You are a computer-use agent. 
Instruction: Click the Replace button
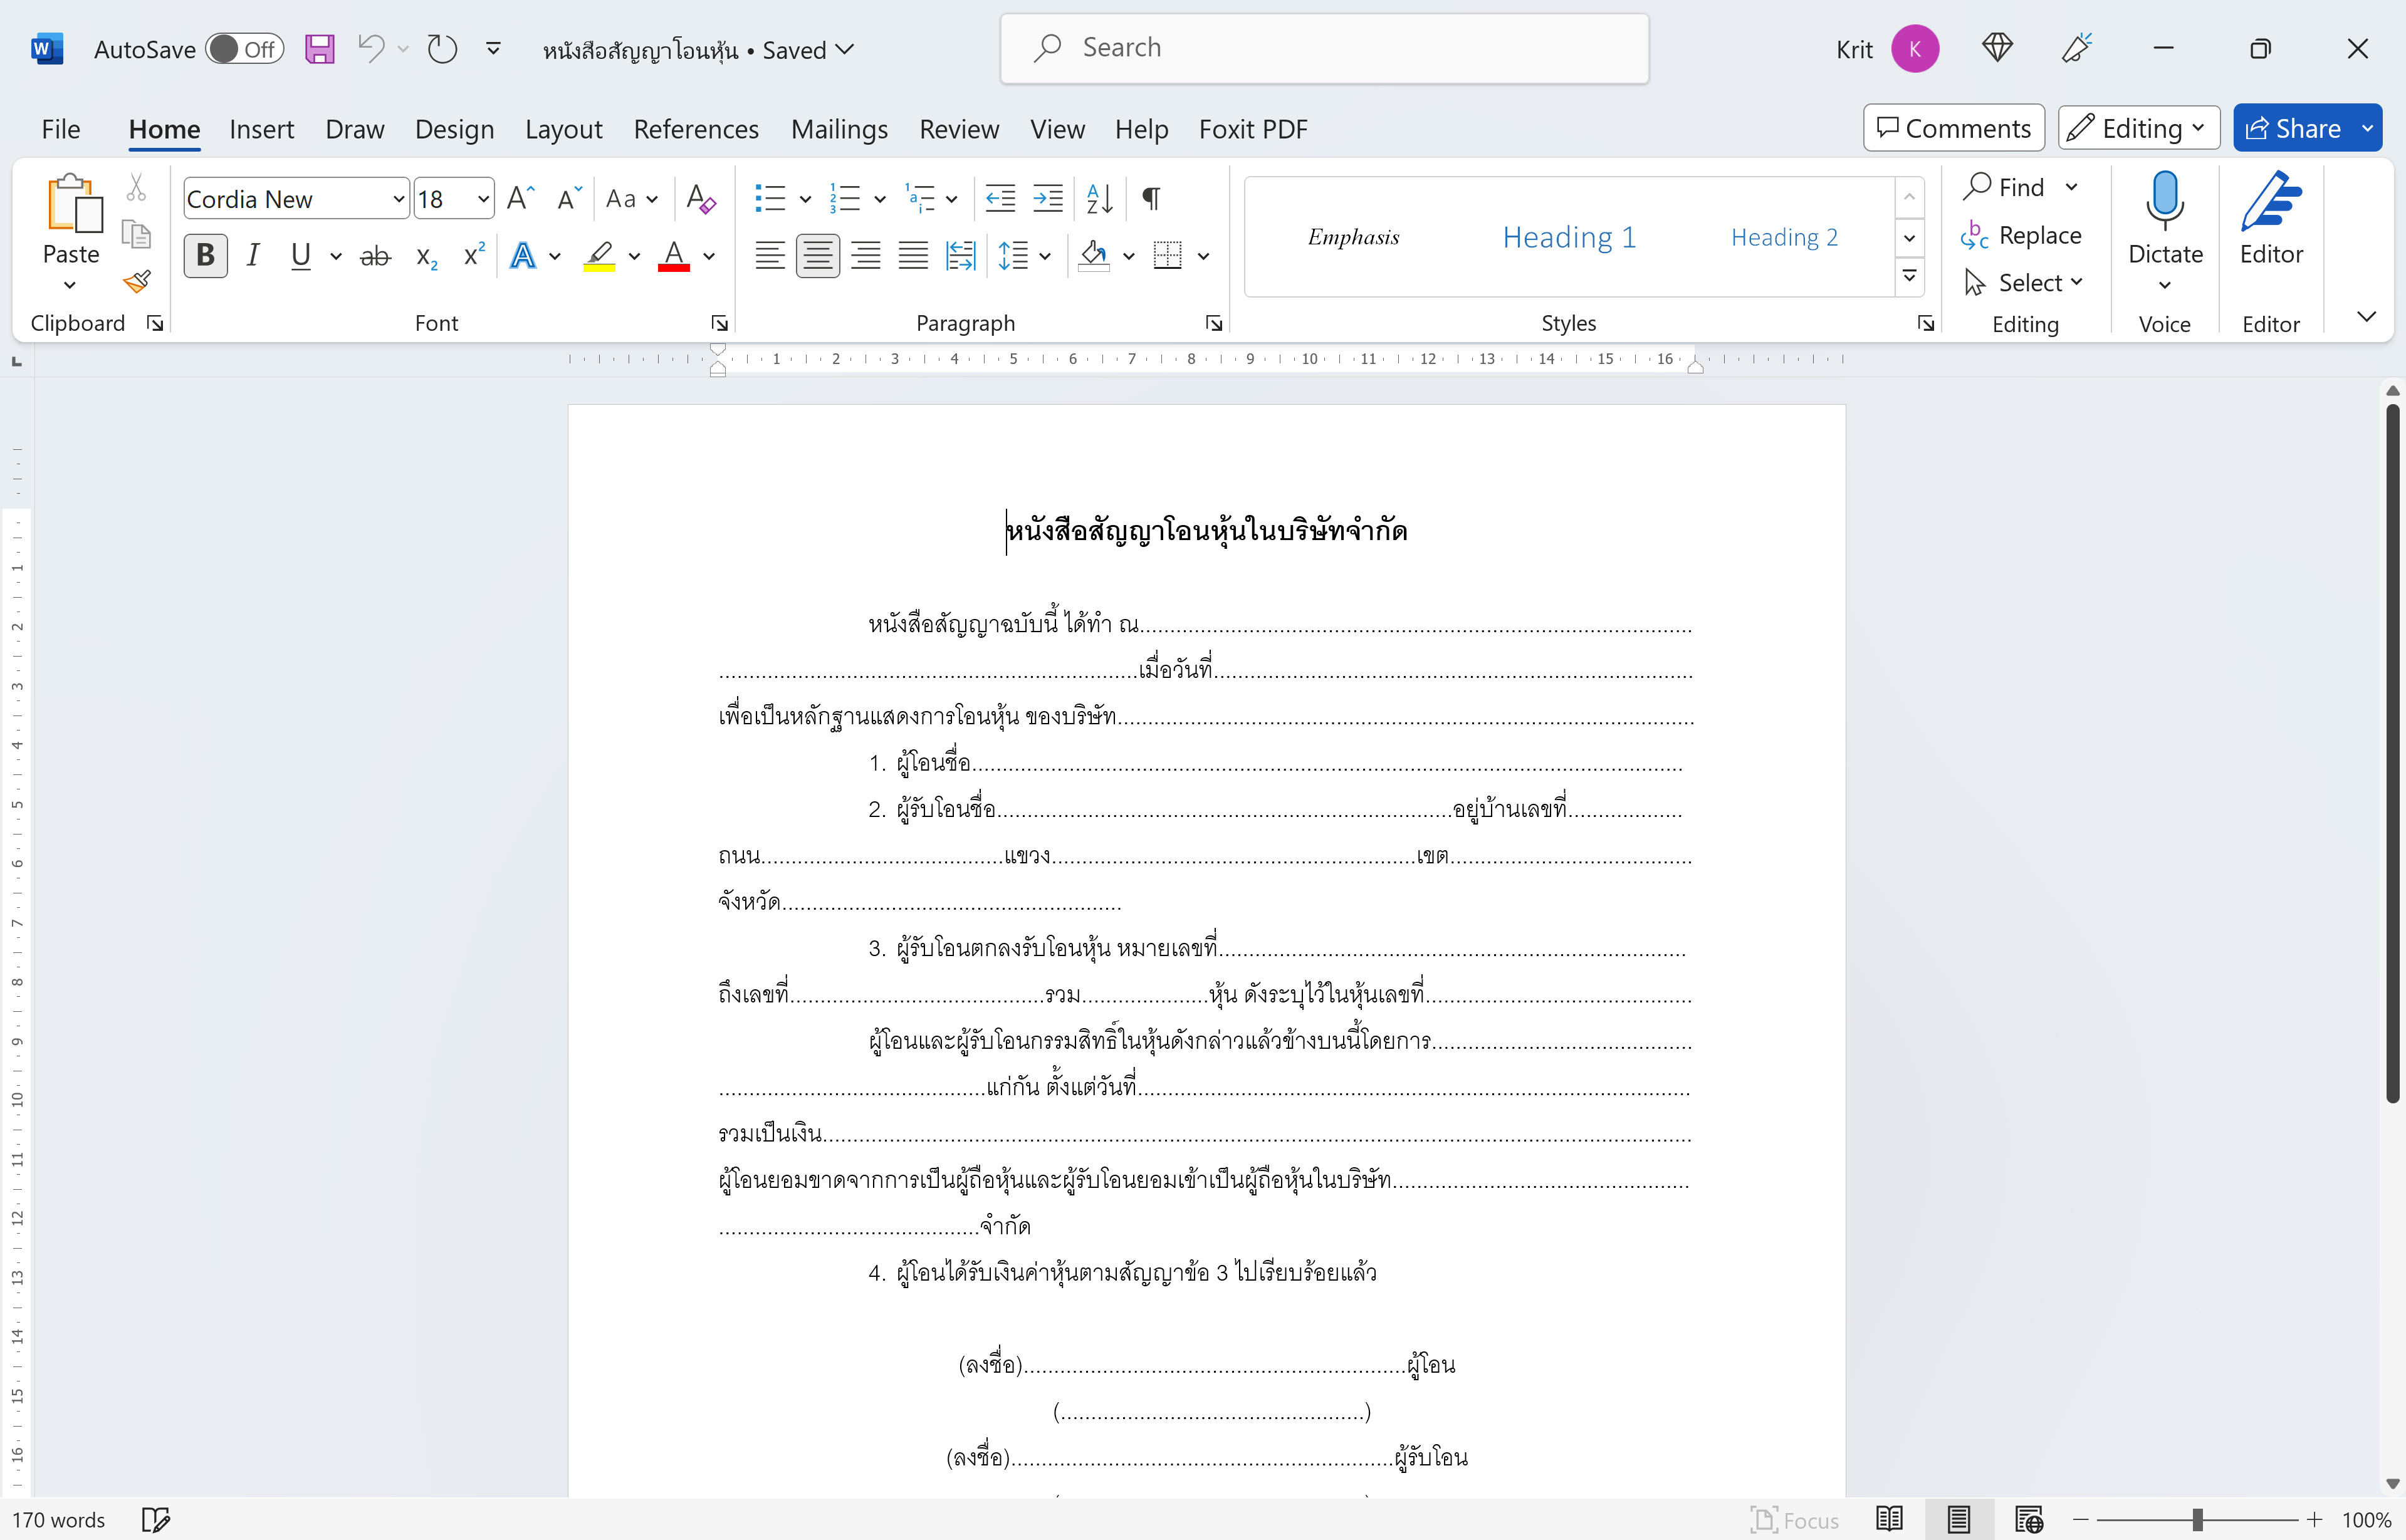pyautogui.click(x=2022, y=235)
